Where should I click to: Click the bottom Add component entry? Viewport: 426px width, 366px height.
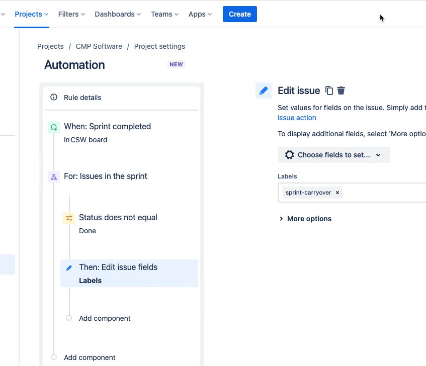click(x=90, y=357)
